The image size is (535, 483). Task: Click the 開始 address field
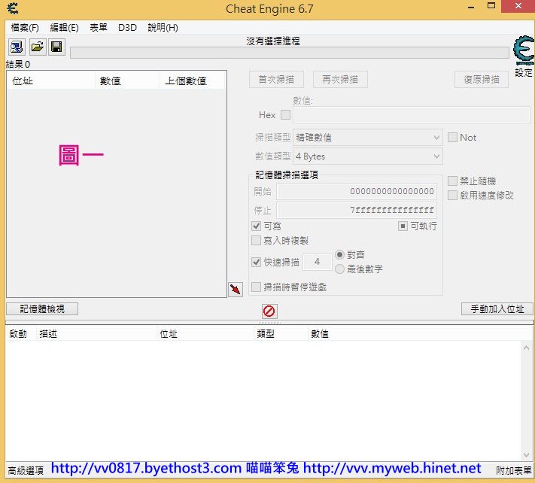pyautogui.click(x=356, y=191)
